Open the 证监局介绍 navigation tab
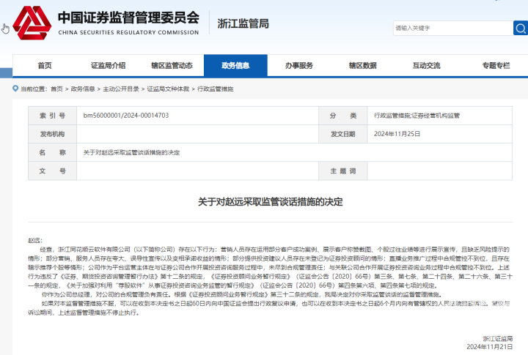This screenshot has width=528, height=355. pos(108,66)
